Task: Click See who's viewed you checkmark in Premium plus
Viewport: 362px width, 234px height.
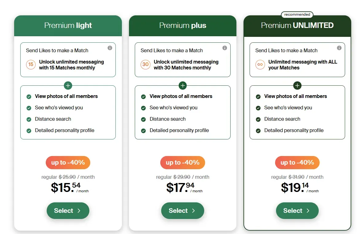Action: 143,108
